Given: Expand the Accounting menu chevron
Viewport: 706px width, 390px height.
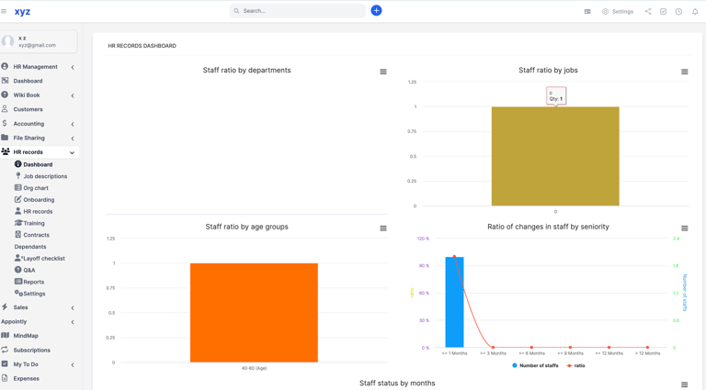Looking at the screenshot, I should pos(73,124).
